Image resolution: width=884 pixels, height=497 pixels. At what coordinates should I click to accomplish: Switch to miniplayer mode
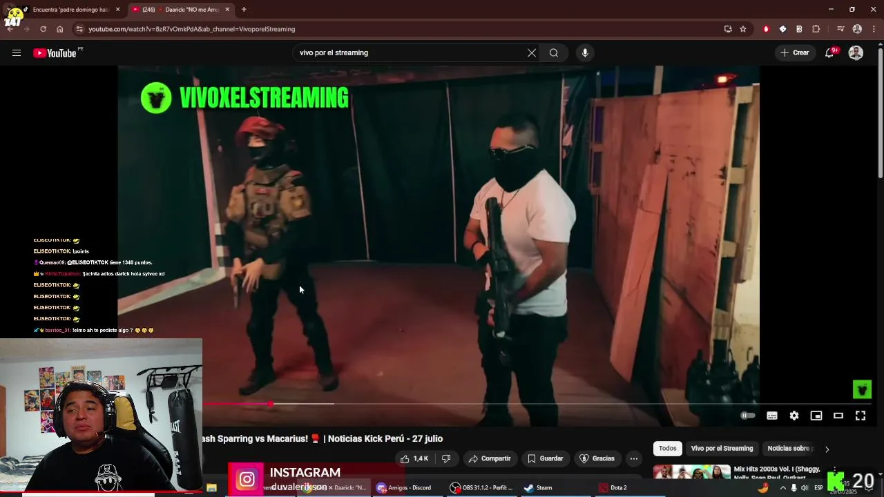(x=816, y=416)
